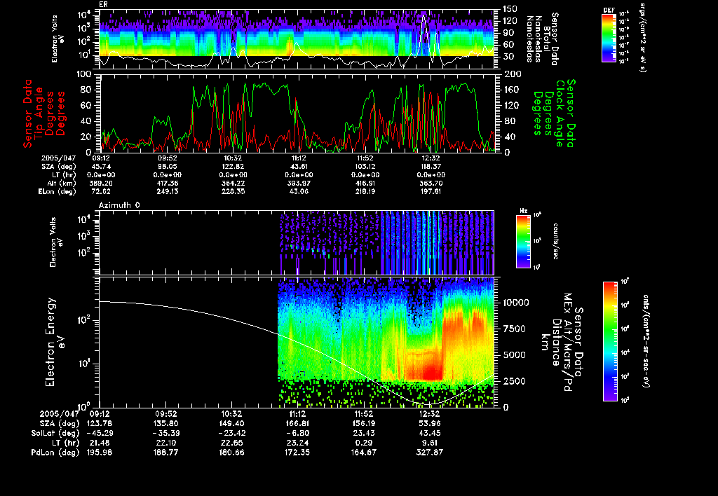The width and height of the screenshot is (718, 496).
Task: Click the Hz counts/sec color bar
Action: coord(523,242)
